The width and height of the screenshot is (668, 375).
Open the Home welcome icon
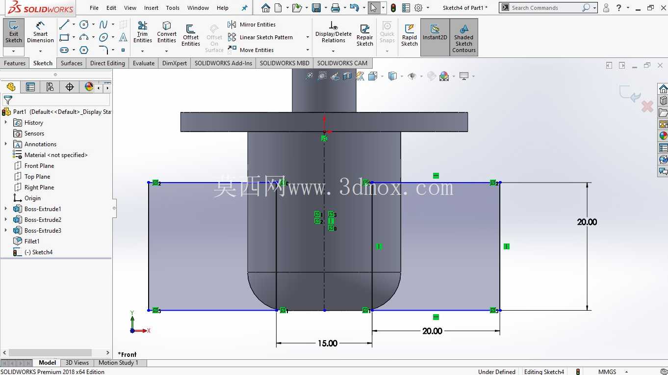pos(265,8)
